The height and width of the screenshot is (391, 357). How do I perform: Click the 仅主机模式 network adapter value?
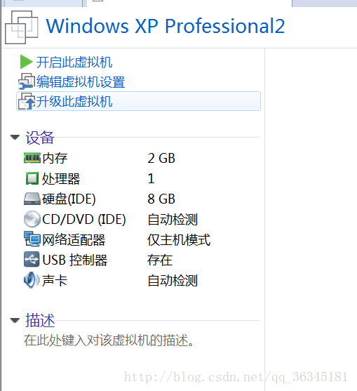(x=179, y=239)
